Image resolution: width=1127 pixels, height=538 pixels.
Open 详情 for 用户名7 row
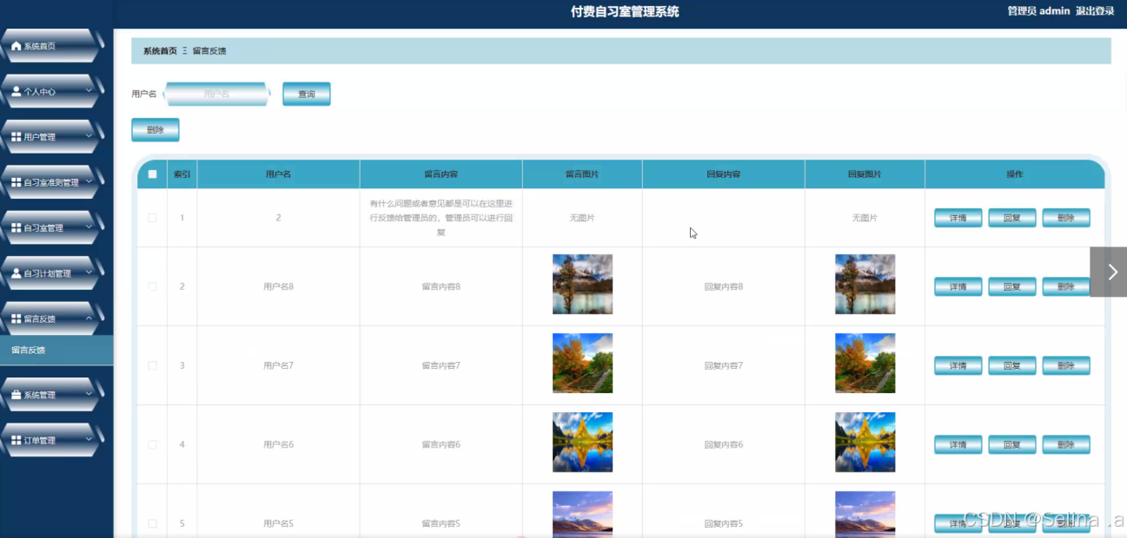pyautogui.click(x=958, y=366)
